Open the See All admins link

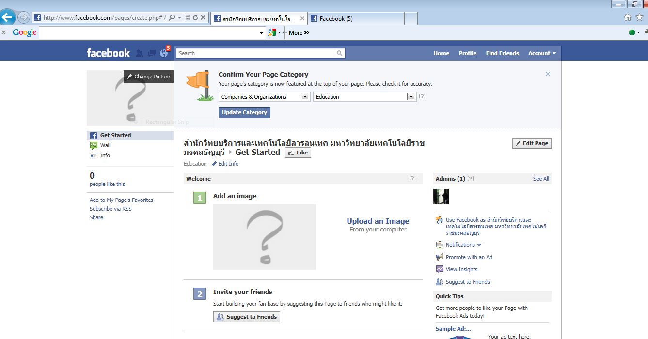click(541, 179)
